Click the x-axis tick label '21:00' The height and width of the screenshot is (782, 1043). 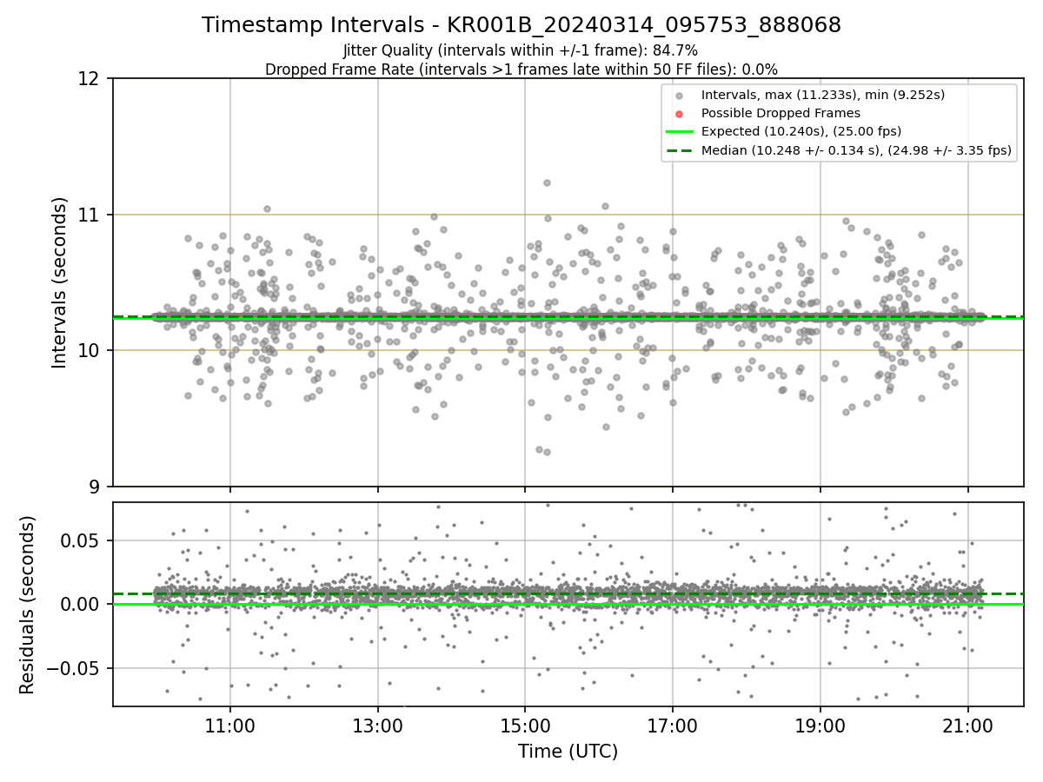pos(968,727)
